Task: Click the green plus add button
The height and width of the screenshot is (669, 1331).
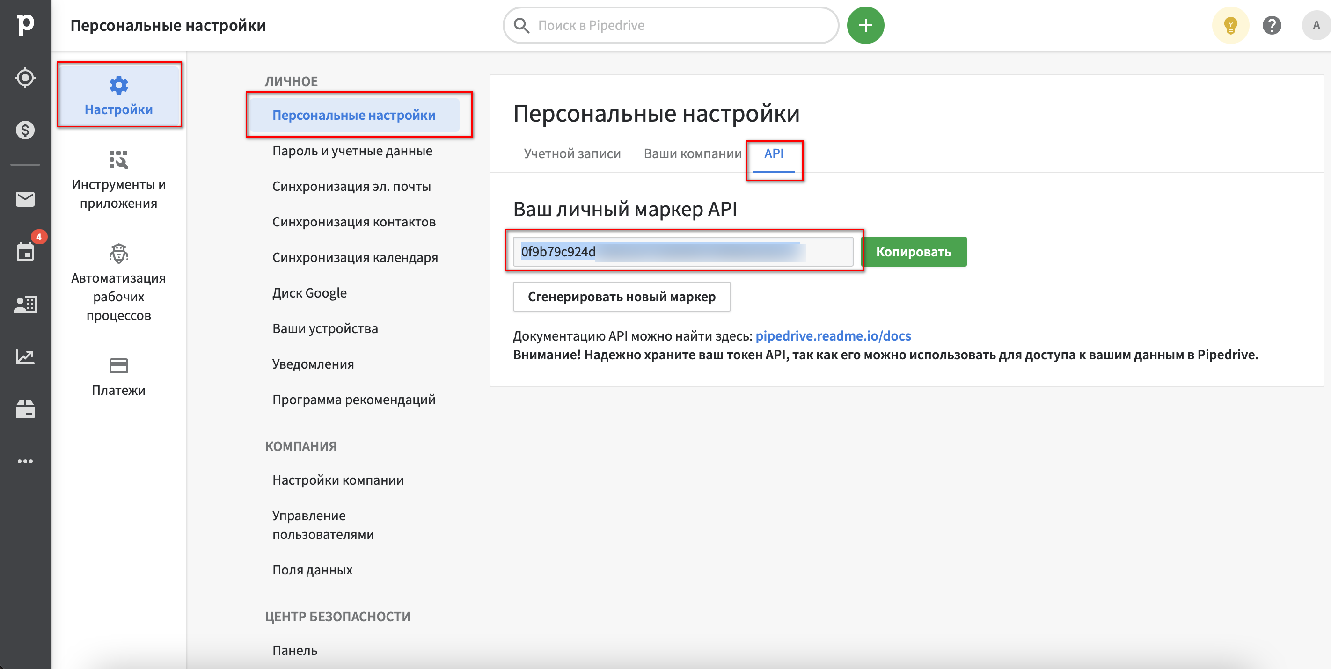Action: click(x=865, y=25)
